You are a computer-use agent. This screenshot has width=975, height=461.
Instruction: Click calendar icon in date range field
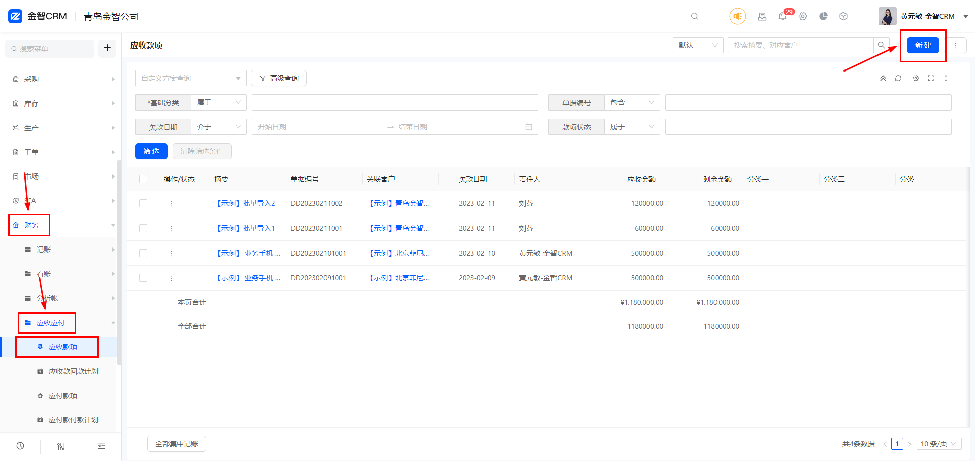(x=529, y=127)
